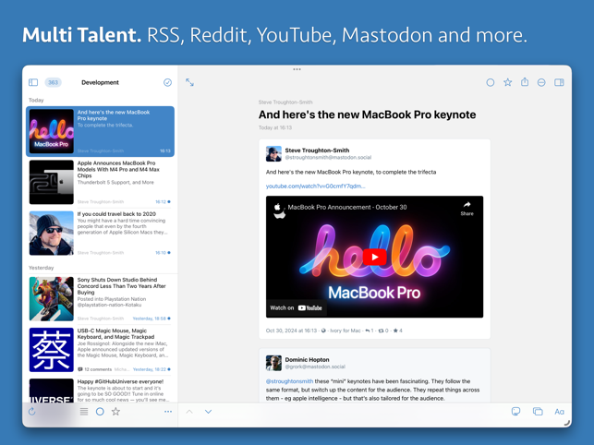
Task: Open overlapping windows view icon
Action: 538,411
